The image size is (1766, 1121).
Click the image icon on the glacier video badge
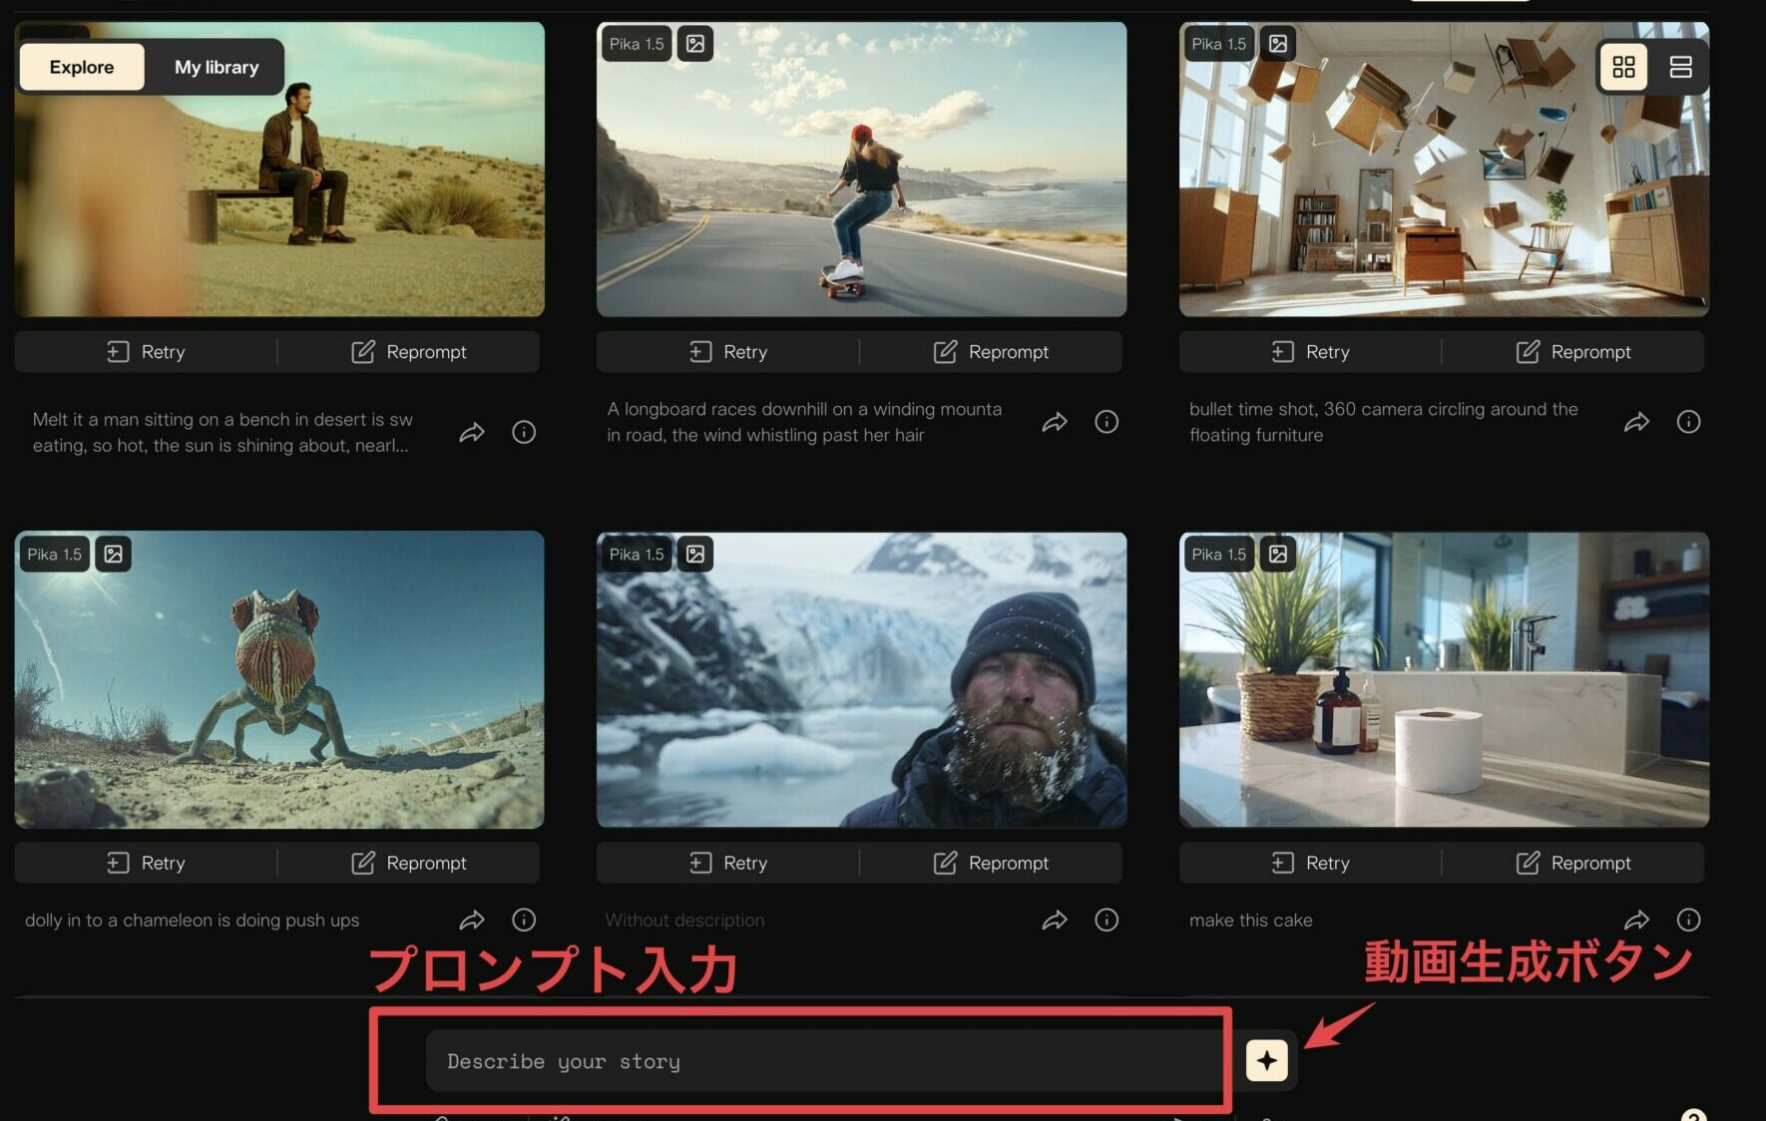pos(694,554)
